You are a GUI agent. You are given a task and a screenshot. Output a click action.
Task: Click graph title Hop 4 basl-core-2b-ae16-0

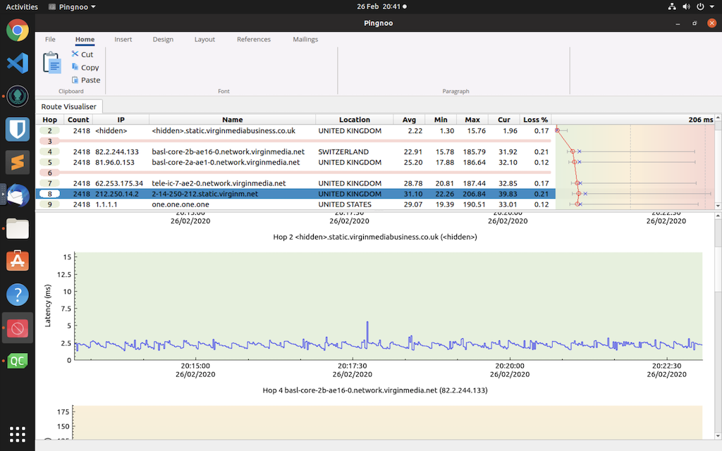tap(375, 390)
